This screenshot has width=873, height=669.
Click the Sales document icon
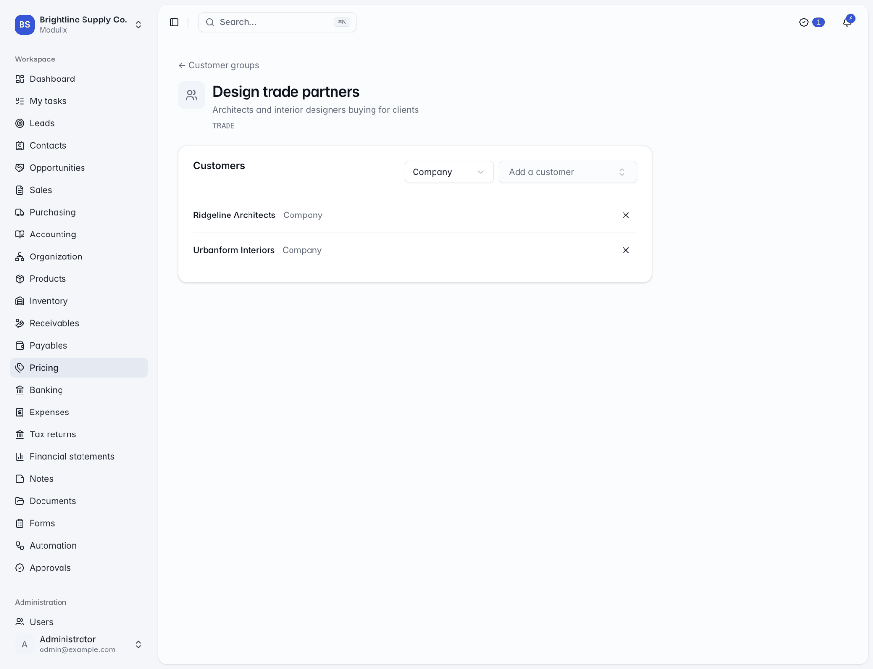click(20, 190)
